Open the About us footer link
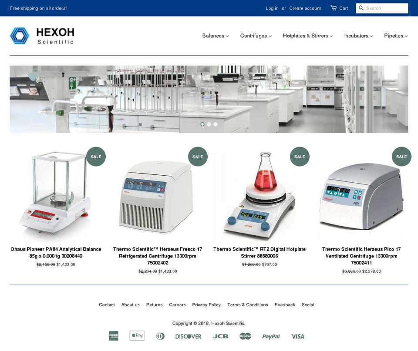 131,304
